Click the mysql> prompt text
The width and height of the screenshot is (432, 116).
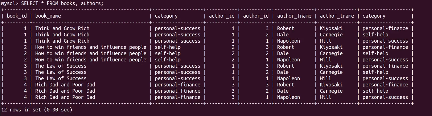[9, 3]
